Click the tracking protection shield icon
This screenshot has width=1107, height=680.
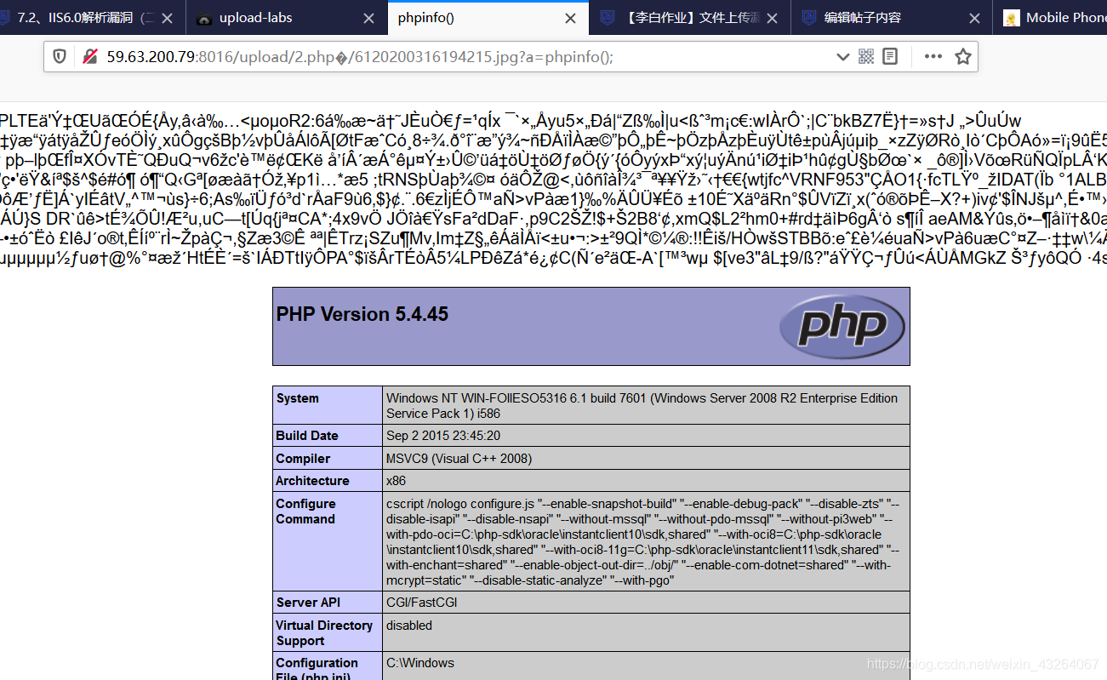pyautogui.click(x=60, y=56)
